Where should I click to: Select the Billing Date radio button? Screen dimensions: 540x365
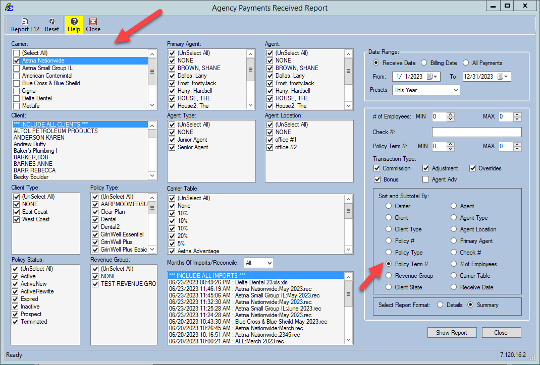pos(424,63)
